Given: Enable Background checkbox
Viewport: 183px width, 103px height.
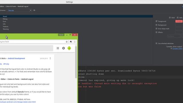Looking at the screenshot, I should pos(156,25).
